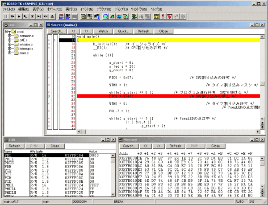This screenshot has width=268, height=205.
Task: Click the Memory window title bar icon
Action: pos(121,139)
